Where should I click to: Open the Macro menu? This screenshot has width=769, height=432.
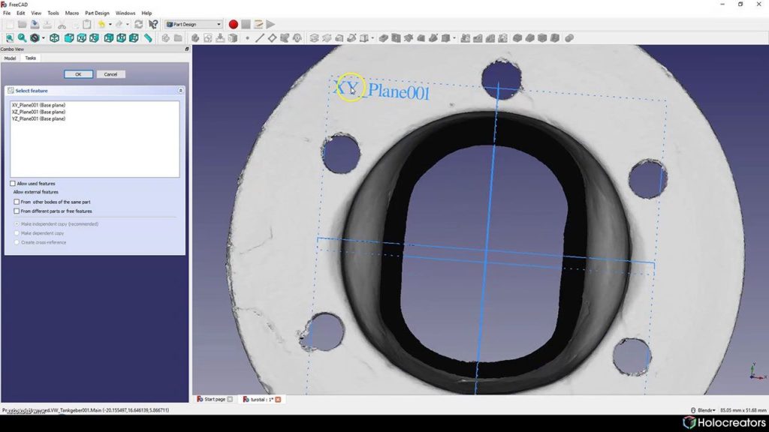71,13
